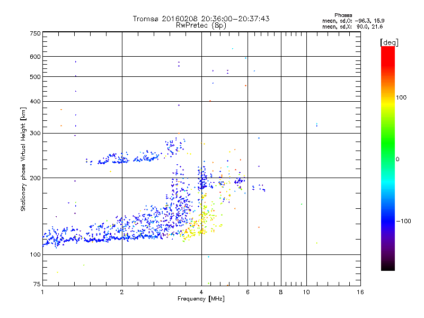The height and width of the screenshot is (318, 424).
Task: Click the y-axis tick label '400'
Action: click(x=35, y=101)
